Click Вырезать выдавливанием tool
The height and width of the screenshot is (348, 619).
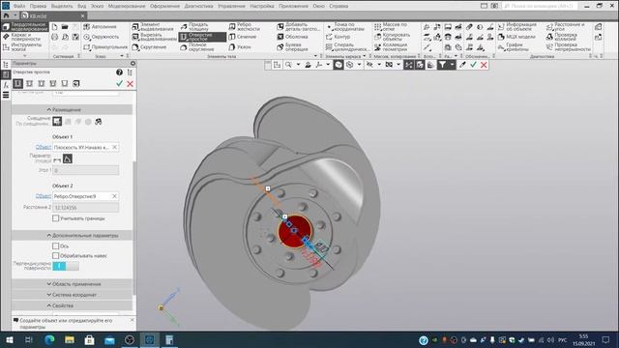(x=154, y=37)
